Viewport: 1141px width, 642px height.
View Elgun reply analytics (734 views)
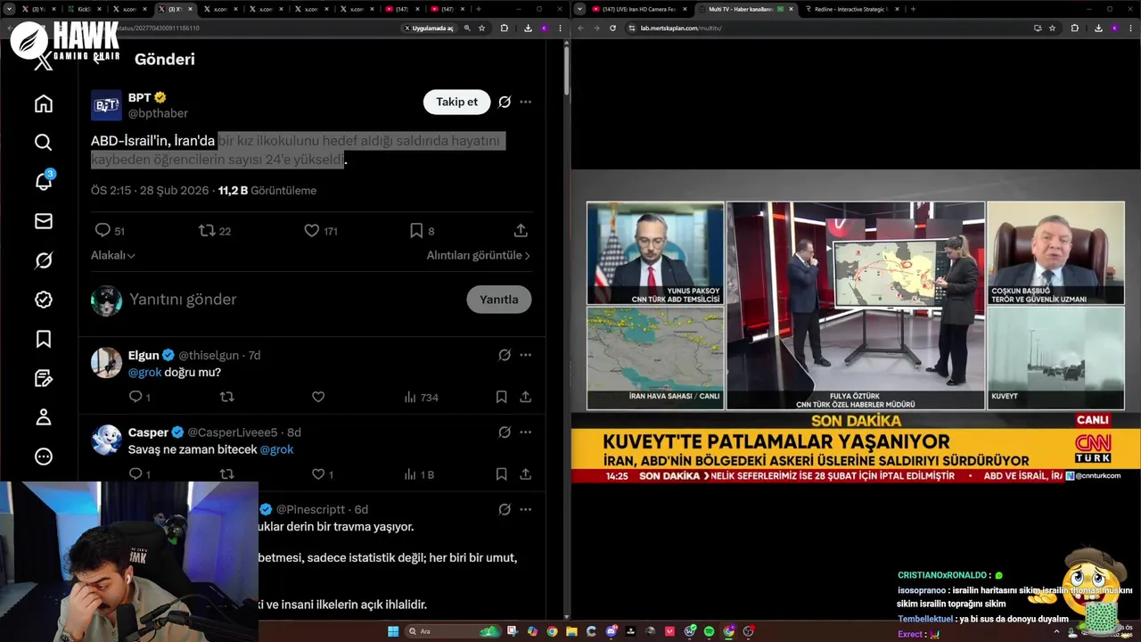pos(421,397)
